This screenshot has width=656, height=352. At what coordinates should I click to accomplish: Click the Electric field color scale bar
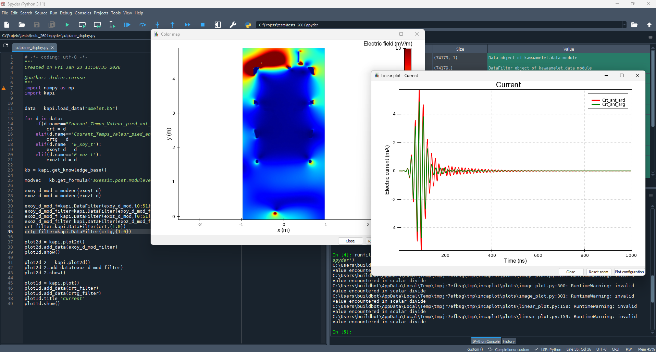(408, 60)
